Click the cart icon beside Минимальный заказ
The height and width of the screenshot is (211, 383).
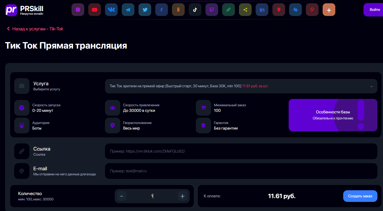tap(203, 108)
